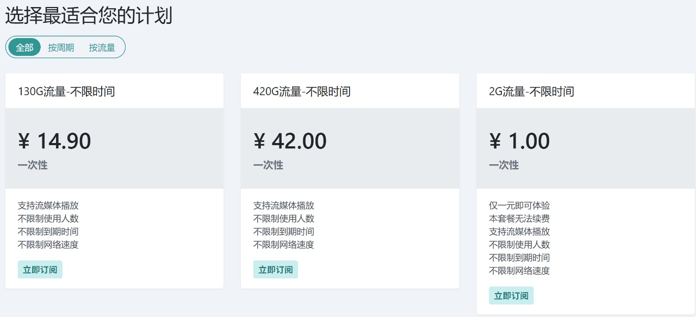Switch to the 按周期 tab
This screenshot has height=317, width=696.
click(x=61, y=47)
